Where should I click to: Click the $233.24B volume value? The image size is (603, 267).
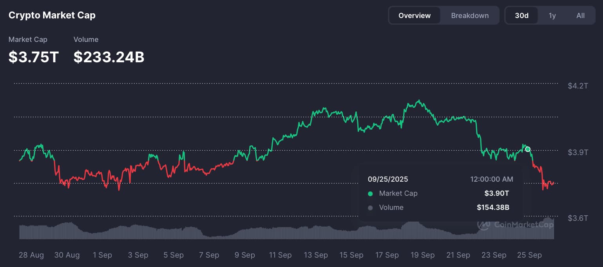[x=109, y=57]
